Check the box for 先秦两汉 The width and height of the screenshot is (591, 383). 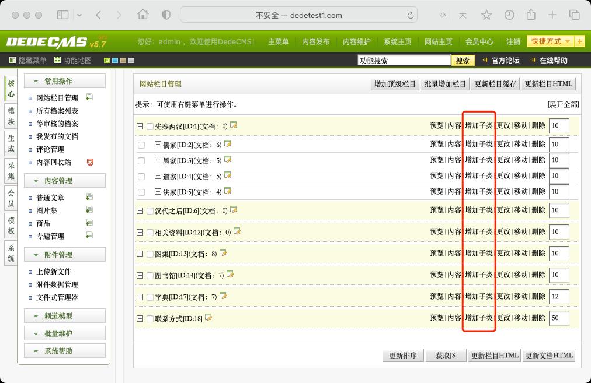(x=150, y=127)
